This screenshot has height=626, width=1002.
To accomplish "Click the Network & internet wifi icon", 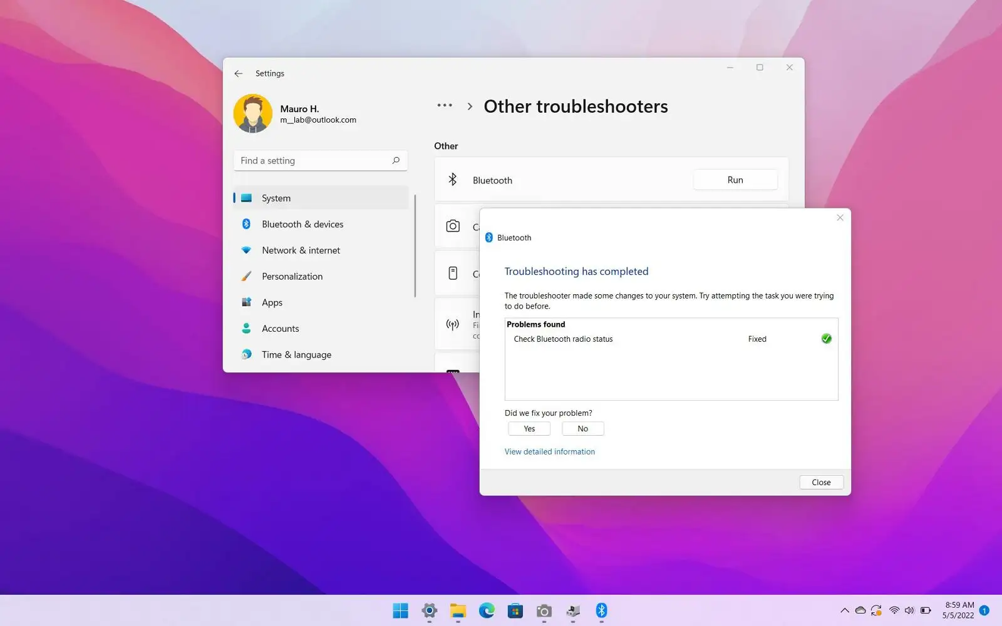I will [246, 250].
